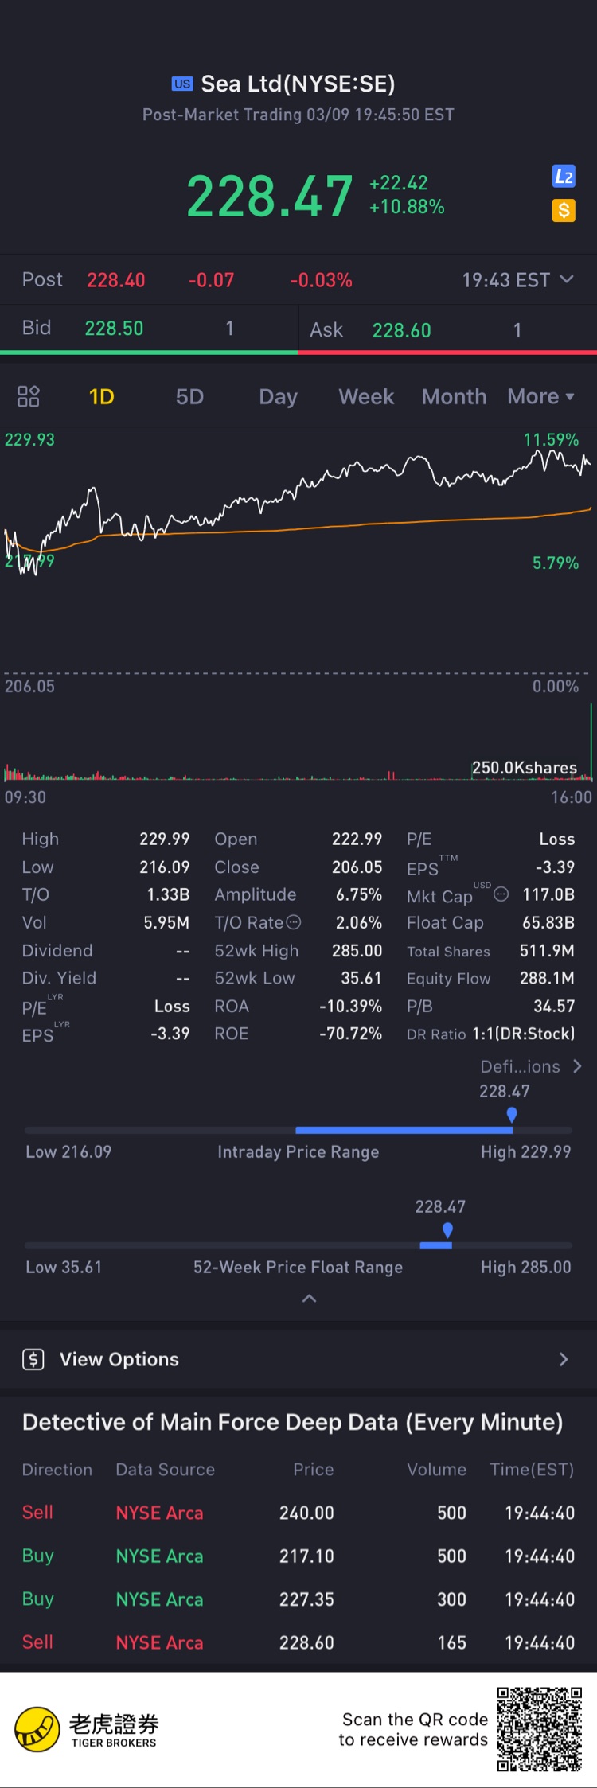Tap the QR code image
This screenshot has height=1788, width=597.
(x=540, y=1729)
